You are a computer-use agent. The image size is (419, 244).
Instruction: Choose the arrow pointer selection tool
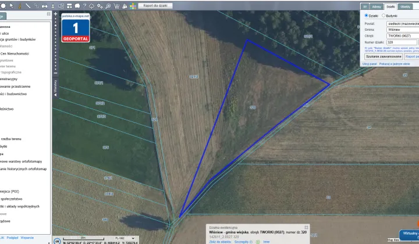(x=12, y=6)
